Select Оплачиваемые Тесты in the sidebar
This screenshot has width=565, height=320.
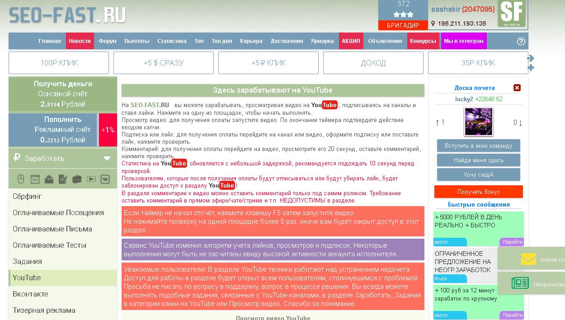63,245
